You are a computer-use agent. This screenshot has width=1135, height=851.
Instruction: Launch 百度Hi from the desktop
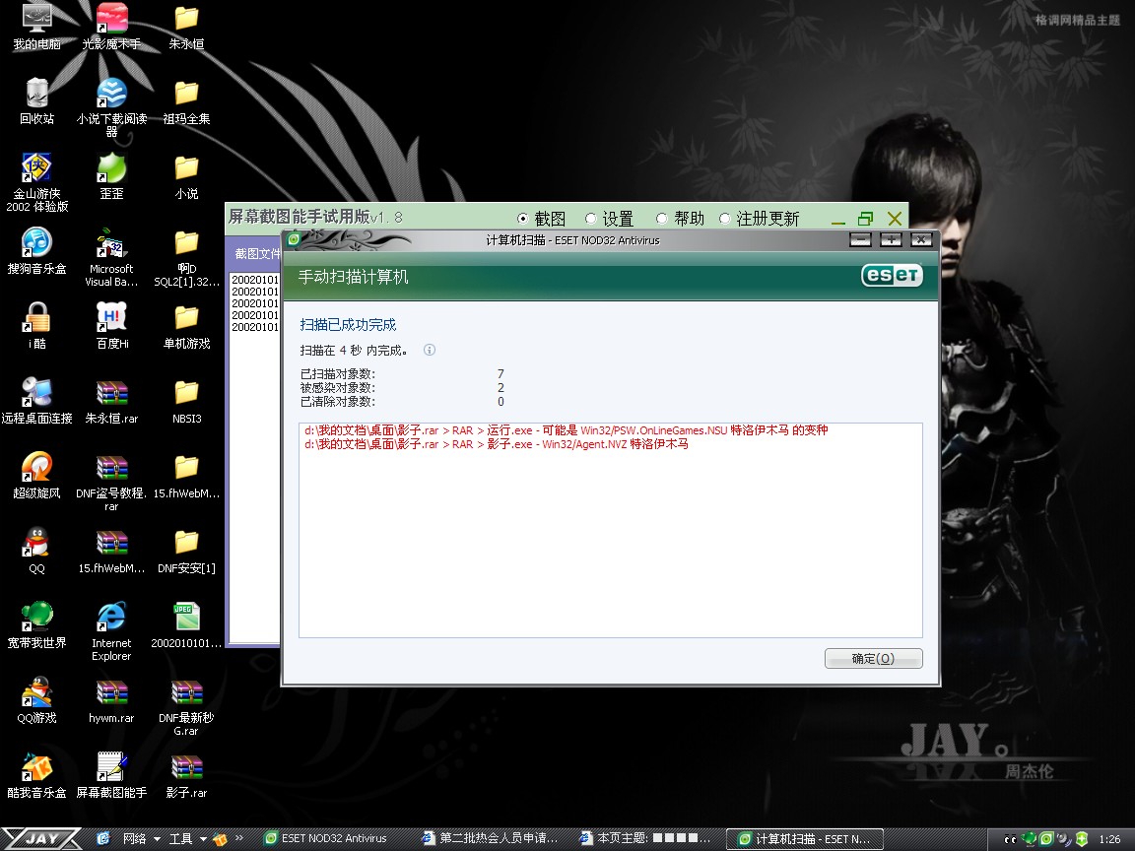click(x=111, y=326)
